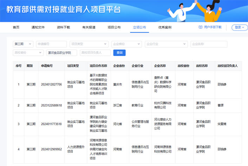Click the 用户手册下载 link

213,27
